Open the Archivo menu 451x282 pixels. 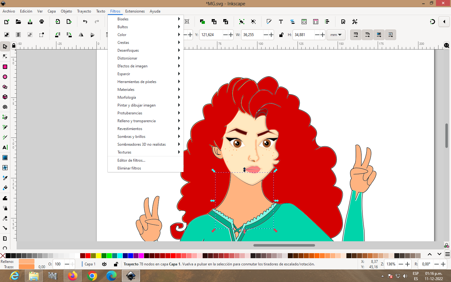coord(9,11)
